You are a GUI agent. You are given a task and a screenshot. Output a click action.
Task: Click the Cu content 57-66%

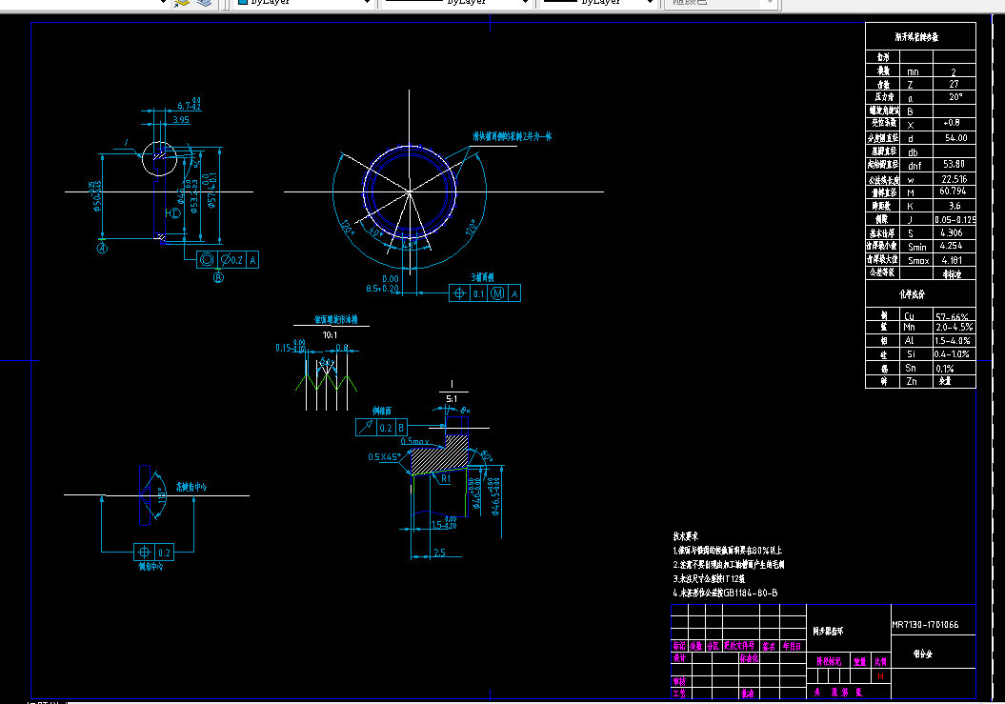click(x=952, y=316)
